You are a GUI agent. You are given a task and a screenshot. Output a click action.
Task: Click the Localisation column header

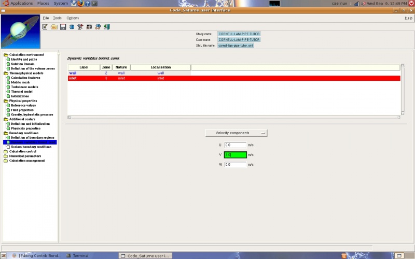click(161, 67)
